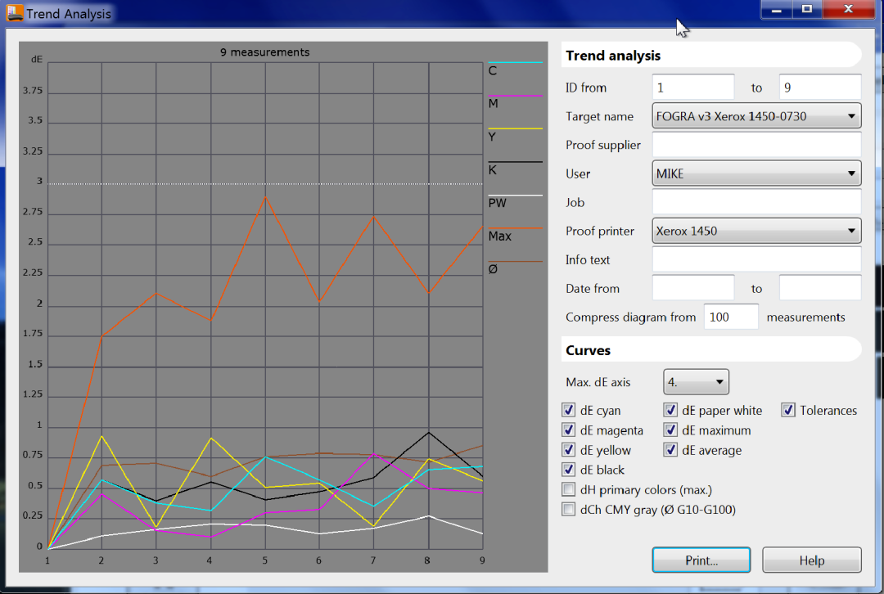
Task: Open Help button
Action: tap(811, 560)
